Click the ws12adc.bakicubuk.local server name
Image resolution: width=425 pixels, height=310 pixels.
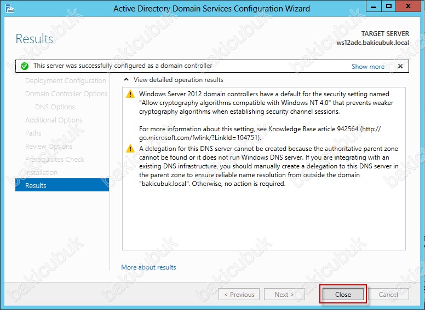372,43
